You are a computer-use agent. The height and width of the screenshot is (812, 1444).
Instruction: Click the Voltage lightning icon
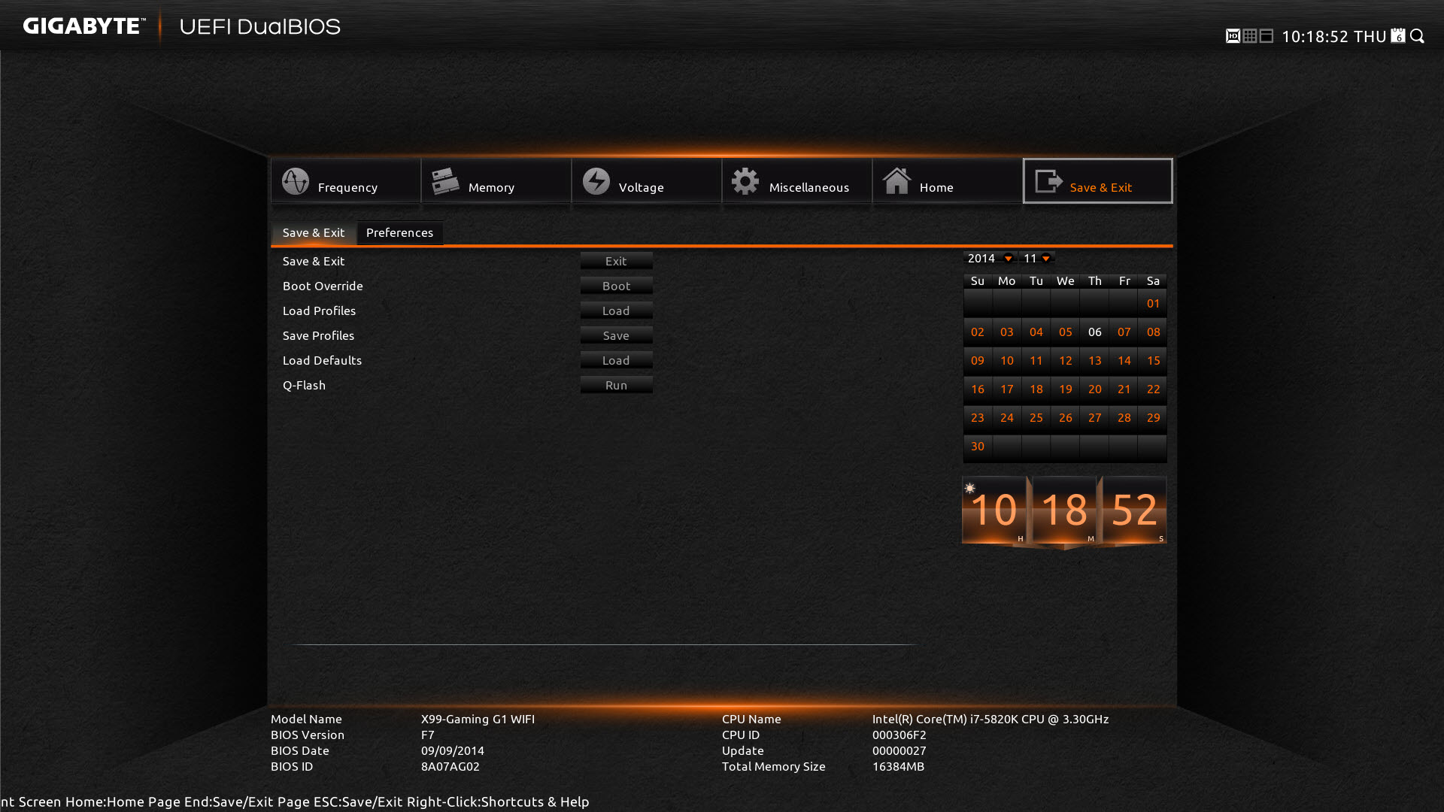click(x=596, y=181)
